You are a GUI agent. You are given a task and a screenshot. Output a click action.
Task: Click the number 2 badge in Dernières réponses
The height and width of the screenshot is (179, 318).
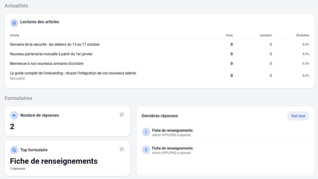pyautogui.click(x=146, y=150)
